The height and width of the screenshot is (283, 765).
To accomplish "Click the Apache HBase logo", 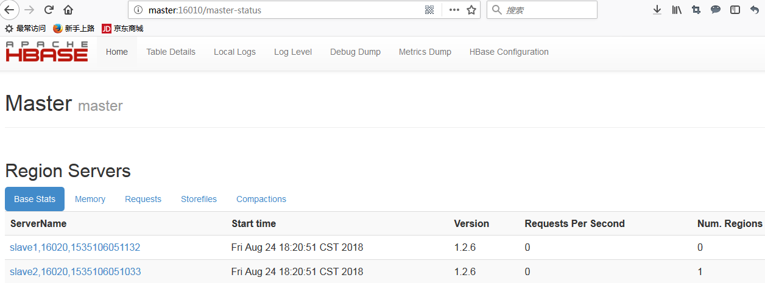I will point(47,52).
